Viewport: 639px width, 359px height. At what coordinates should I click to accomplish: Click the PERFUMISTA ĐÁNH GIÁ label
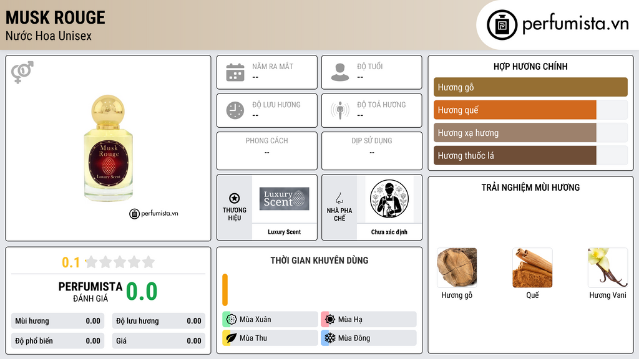coord(90,292)
